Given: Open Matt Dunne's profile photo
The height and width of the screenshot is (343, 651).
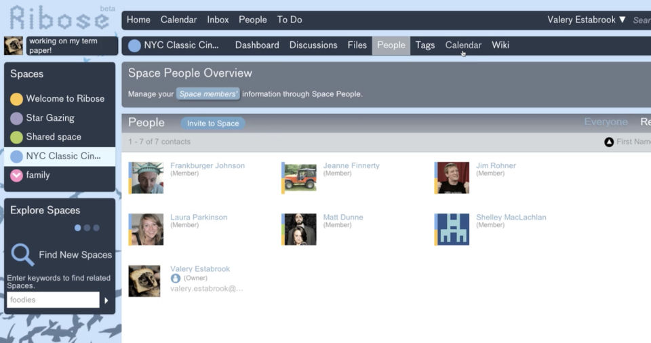Looking at the screenshot, I should pyautogui.click(x=299, y=229).
